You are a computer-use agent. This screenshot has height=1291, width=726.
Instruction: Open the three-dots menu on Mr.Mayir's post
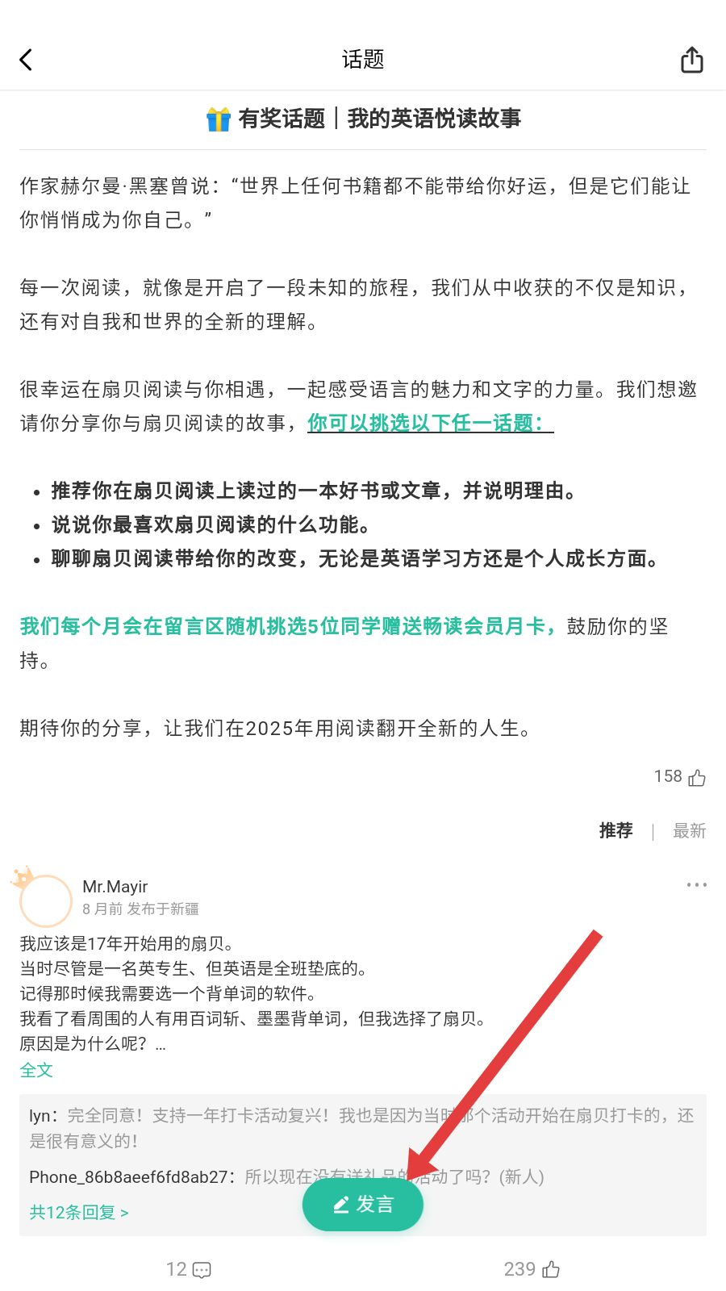click(696, 885)
